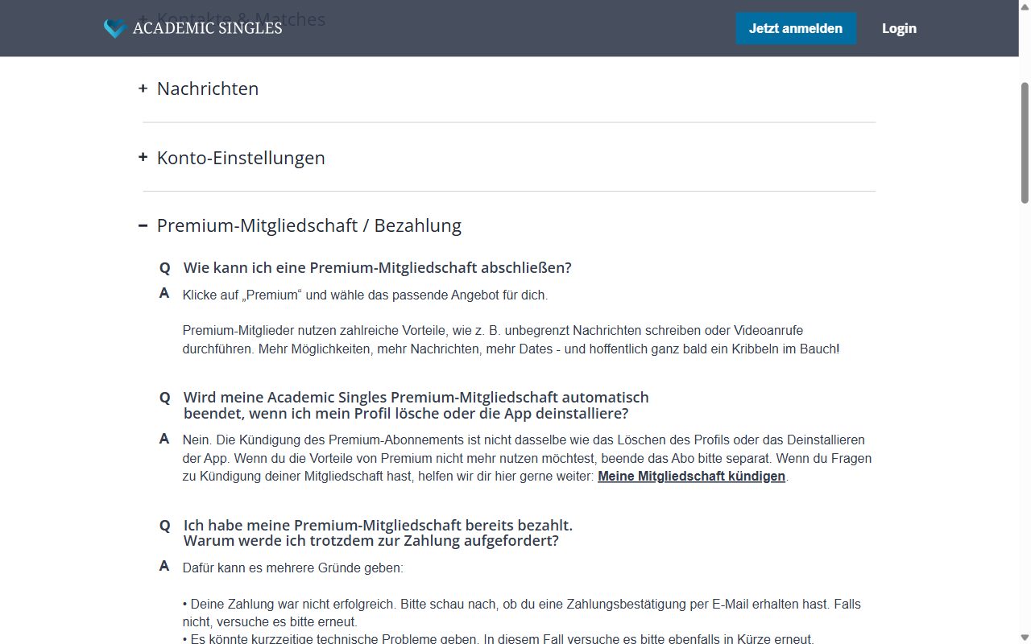The height and width of the screenshot is (644, 1031).
Task: Click the ACADEMIC SINGLES brand name
Action: point(207,28)
